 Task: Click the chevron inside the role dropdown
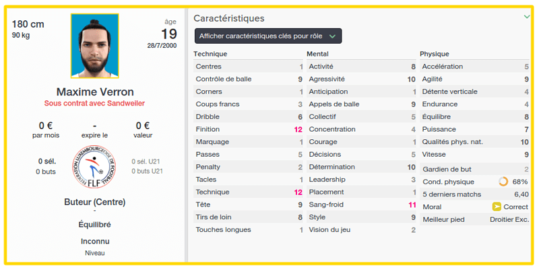tap(331, 36)
